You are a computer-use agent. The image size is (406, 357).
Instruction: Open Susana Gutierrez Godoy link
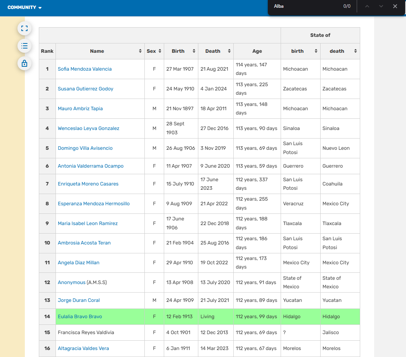[x=85, y=89]
